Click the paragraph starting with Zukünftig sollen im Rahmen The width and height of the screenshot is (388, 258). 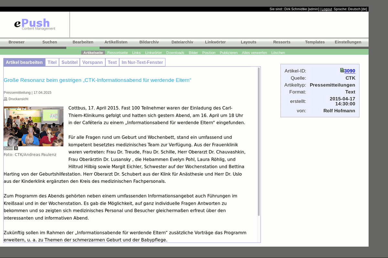tap(125, 236)
